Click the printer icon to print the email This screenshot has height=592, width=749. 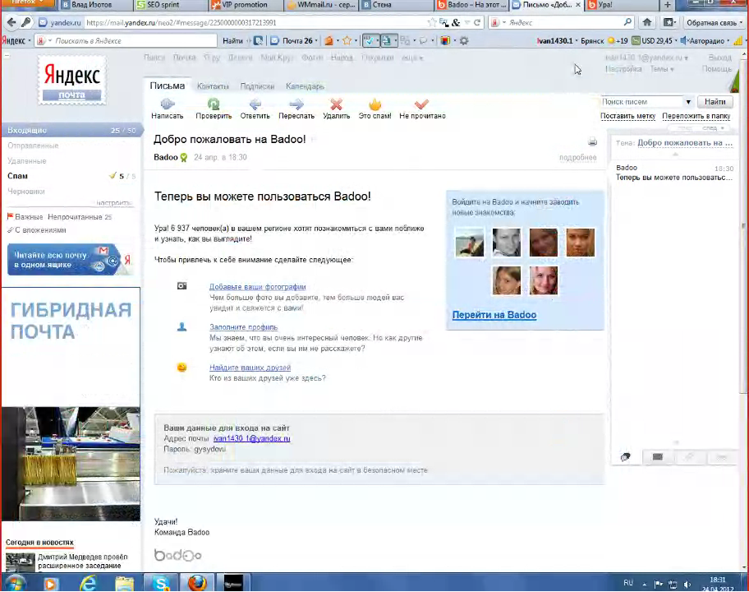(592, 141)
